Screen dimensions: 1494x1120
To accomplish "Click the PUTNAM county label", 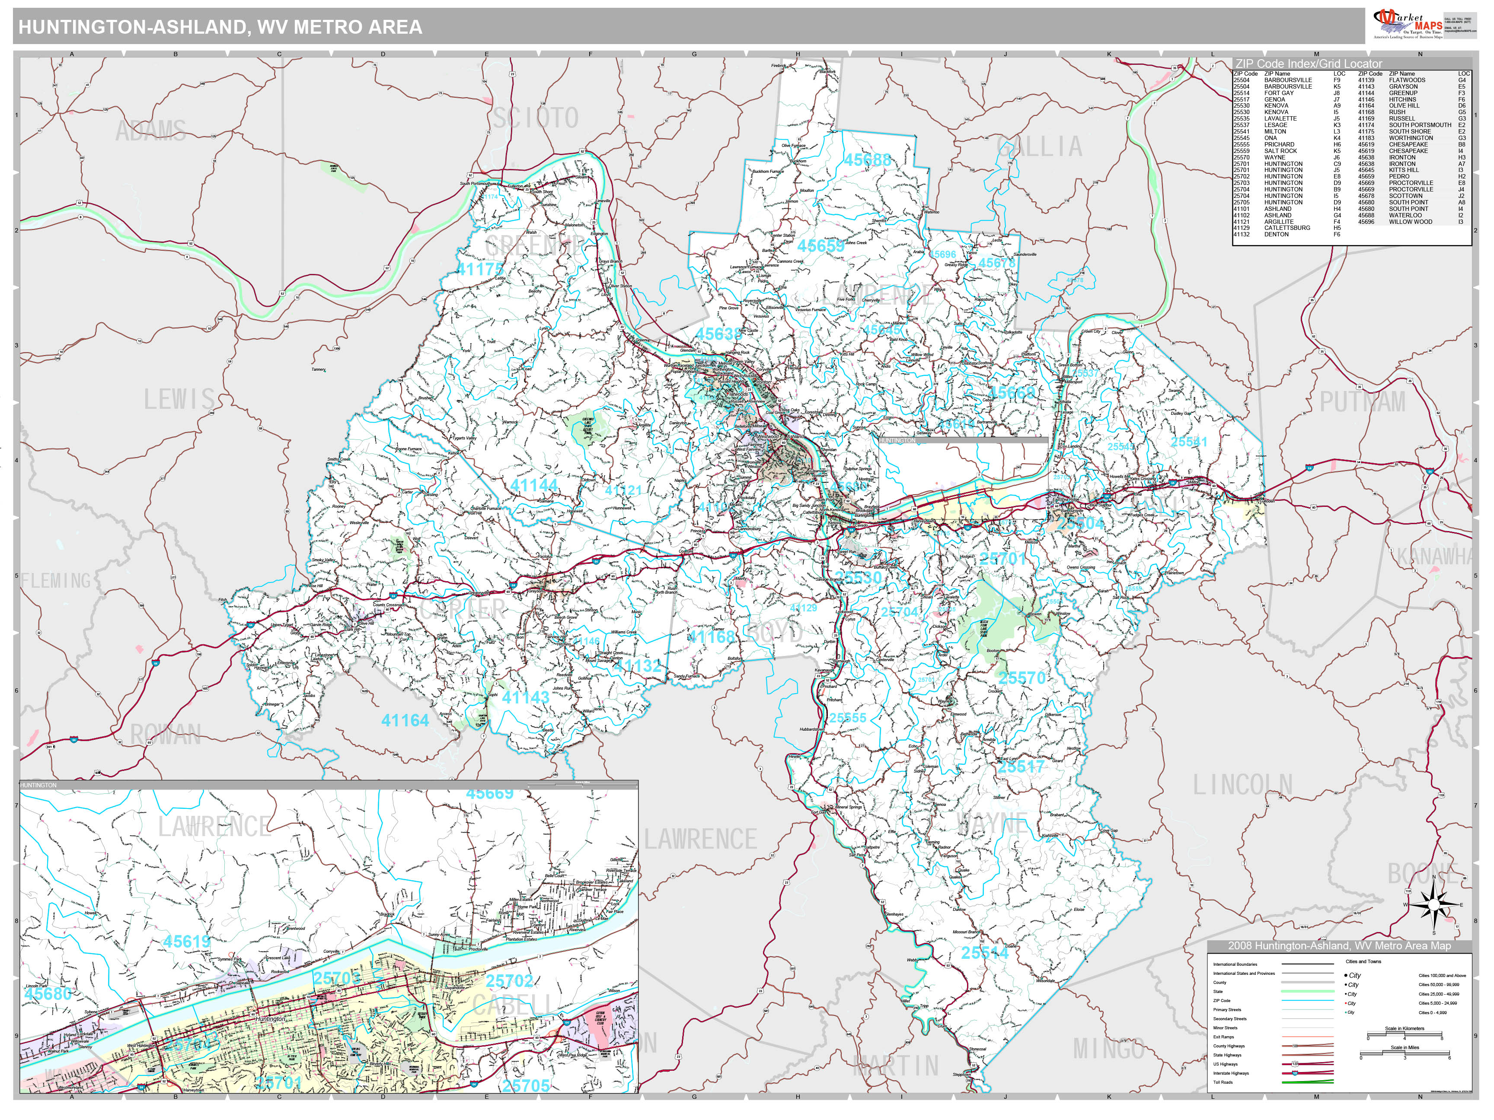I will coord(1362,402).
